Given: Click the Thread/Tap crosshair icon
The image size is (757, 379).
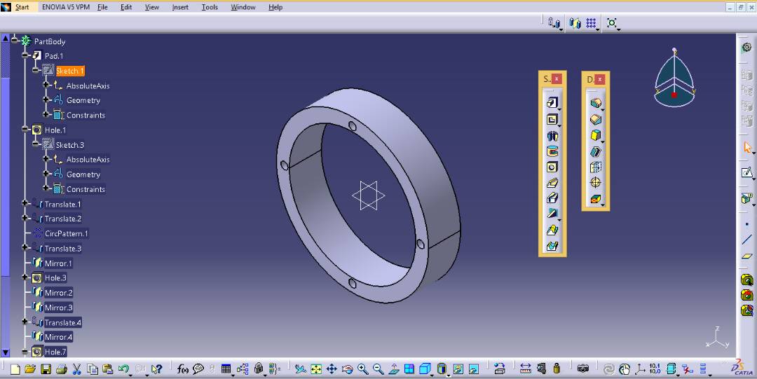Looking at the screenshot, I should click(595, 183).
